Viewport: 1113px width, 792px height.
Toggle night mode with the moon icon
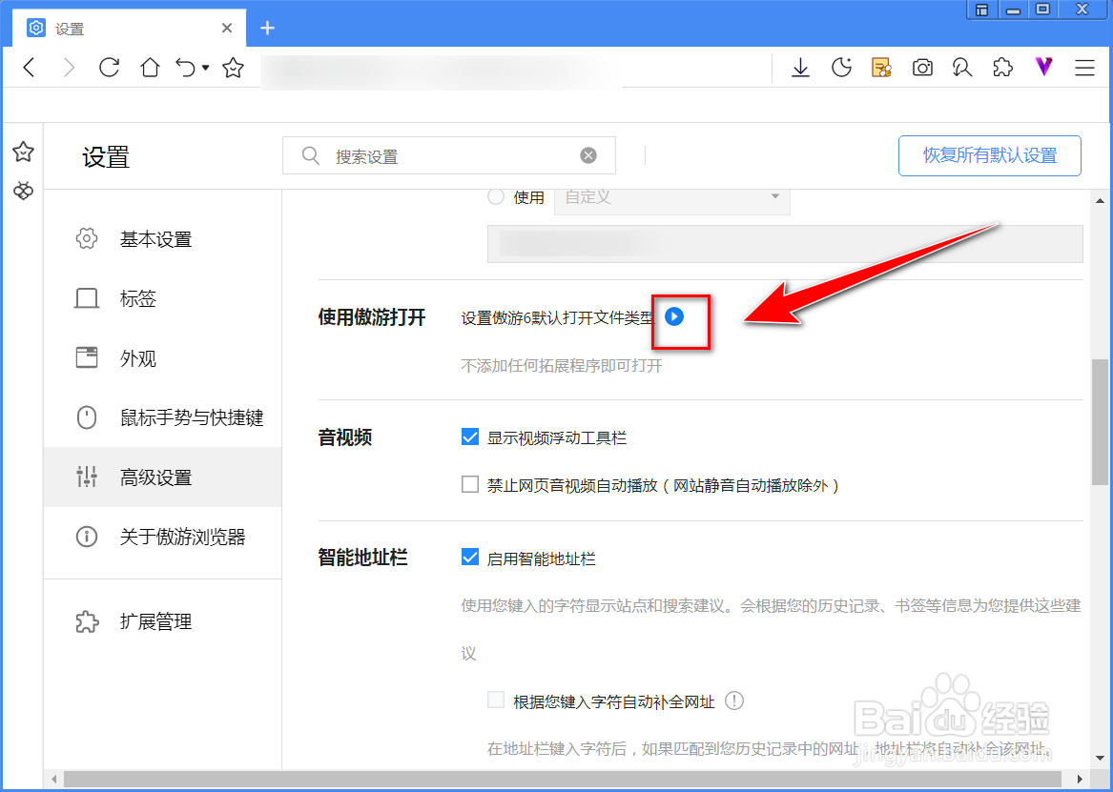tap(841, 68)
